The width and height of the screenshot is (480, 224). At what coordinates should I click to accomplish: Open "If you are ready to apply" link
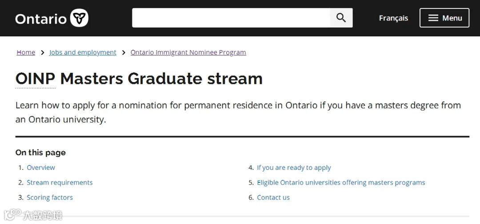point(294,168)
